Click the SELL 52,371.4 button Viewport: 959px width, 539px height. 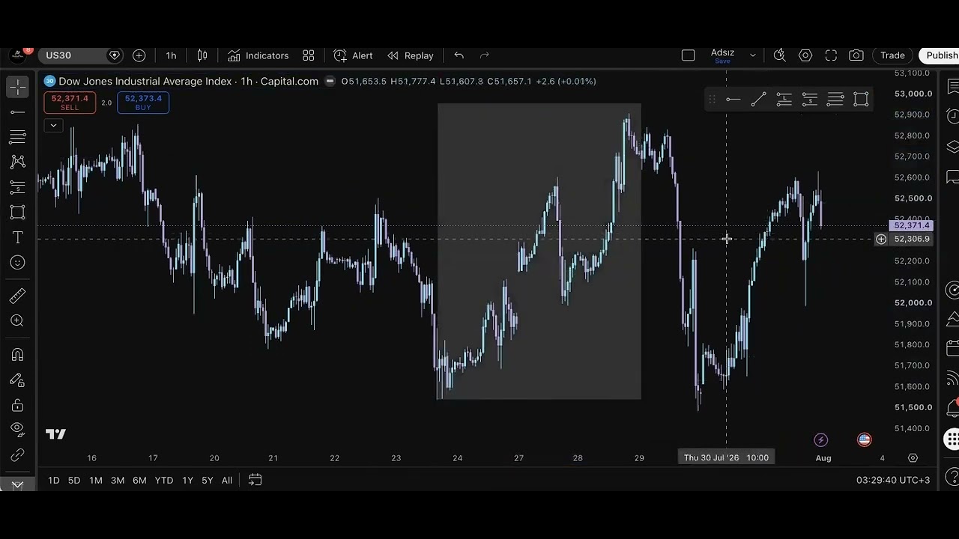(x=70, y=103)
